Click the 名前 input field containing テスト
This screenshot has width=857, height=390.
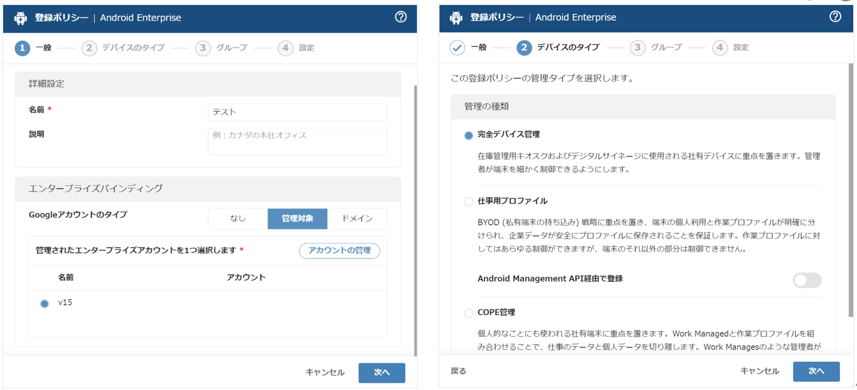[x=297, y=112]
